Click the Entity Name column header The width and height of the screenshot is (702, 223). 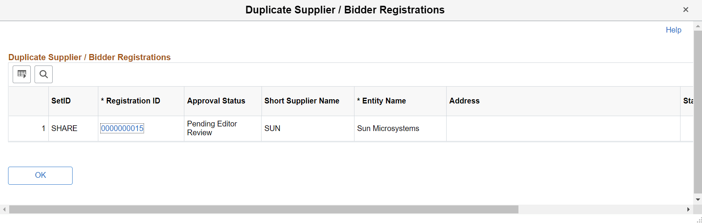point(381,101)
